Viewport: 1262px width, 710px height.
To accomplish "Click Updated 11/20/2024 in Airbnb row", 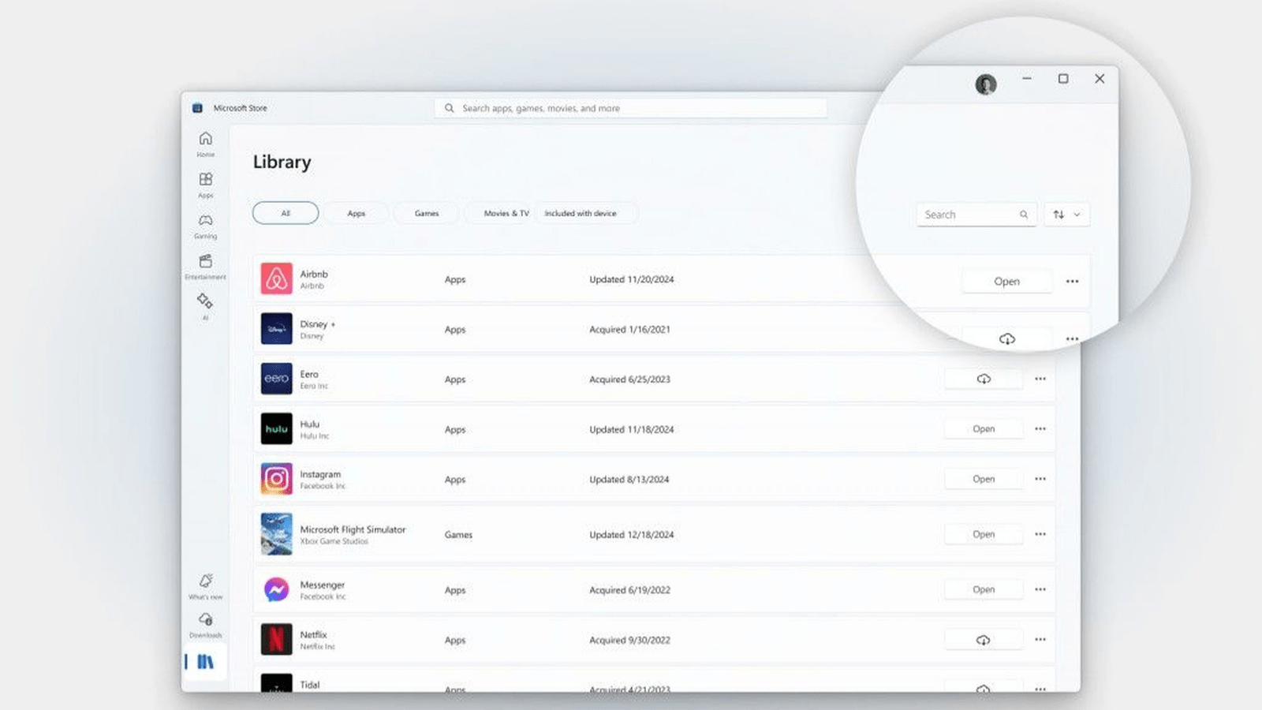I will 632,279.
